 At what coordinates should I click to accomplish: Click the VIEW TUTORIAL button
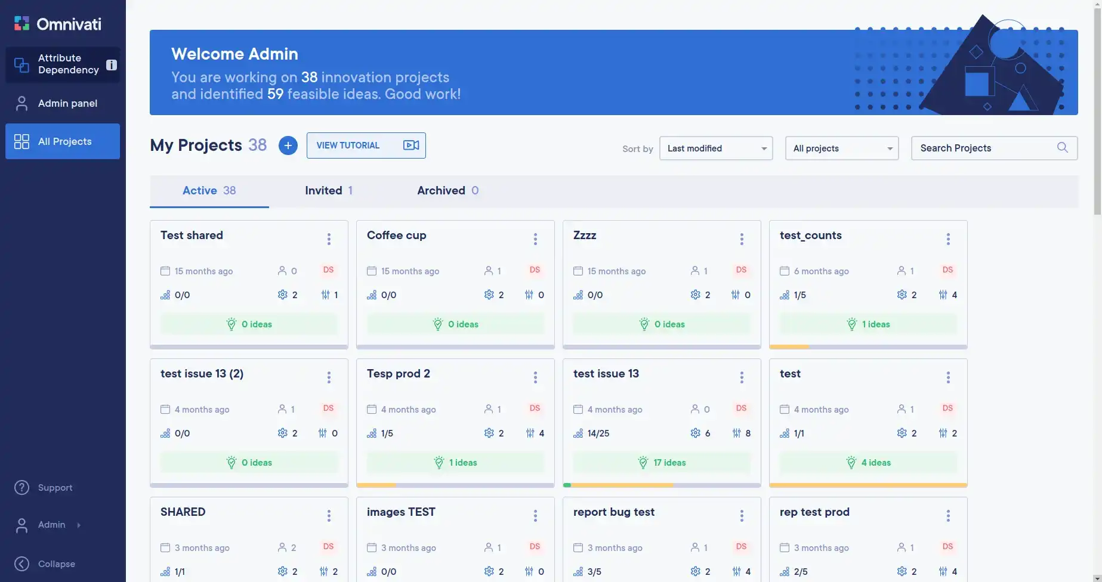tap(366, 145)
